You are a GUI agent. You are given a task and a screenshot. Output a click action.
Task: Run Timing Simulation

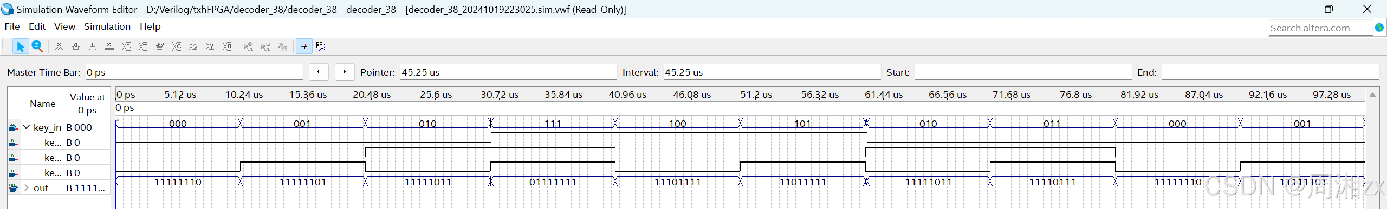(265, 46)
